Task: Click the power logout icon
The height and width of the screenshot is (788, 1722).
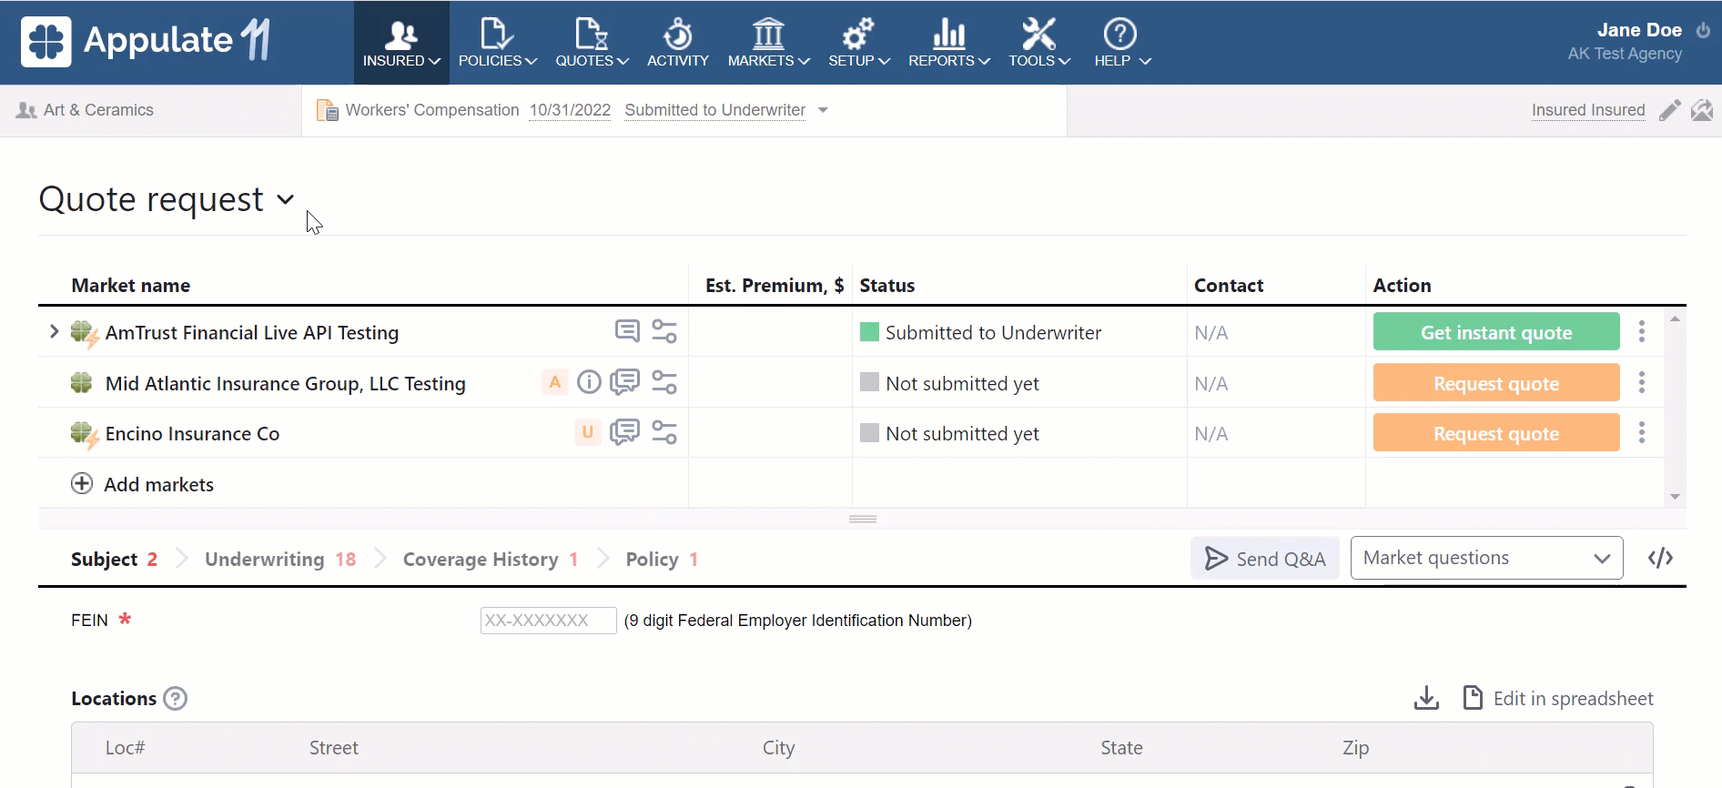Action: tap(1703, 30)
